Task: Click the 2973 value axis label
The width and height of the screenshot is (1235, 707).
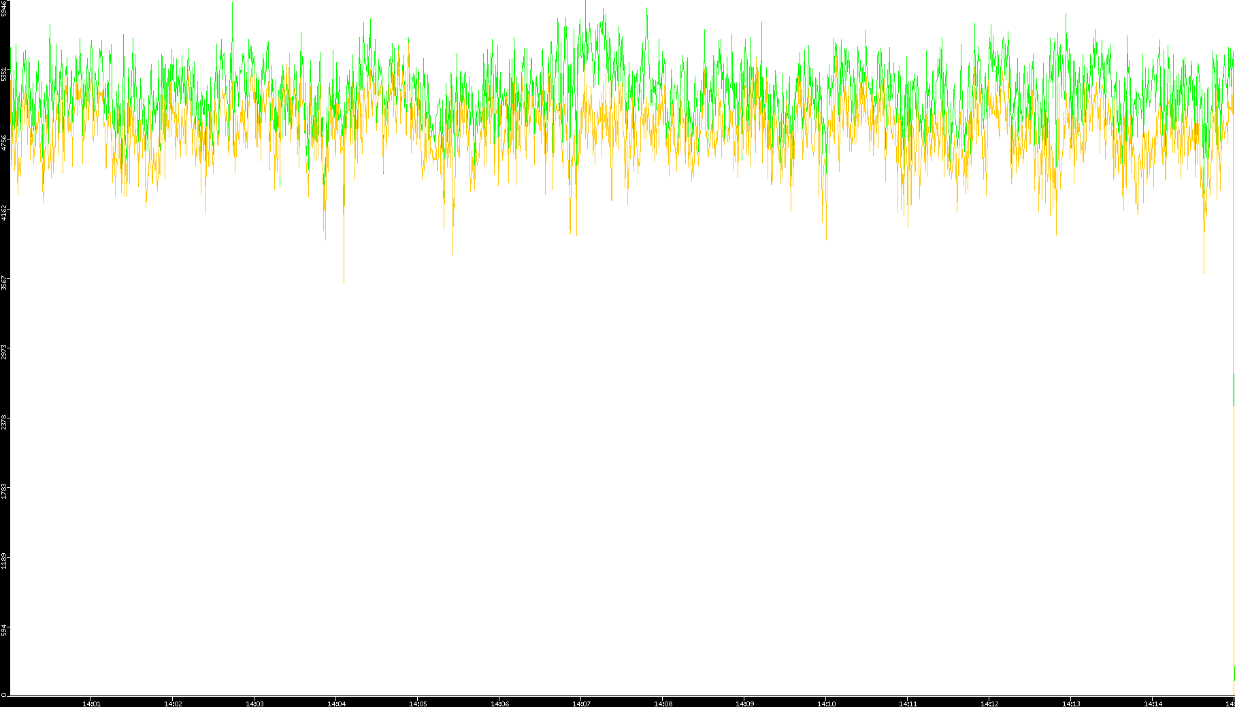Action: 4,352
